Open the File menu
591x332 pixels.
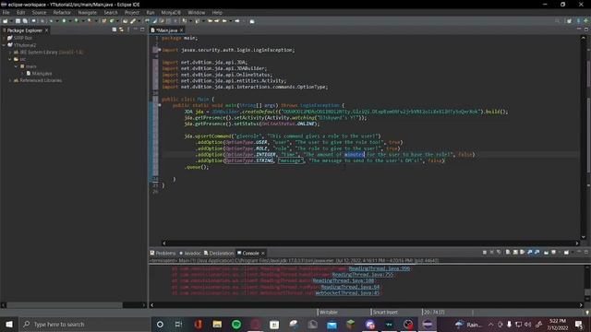pyautogui.click(x=6, y=12)
